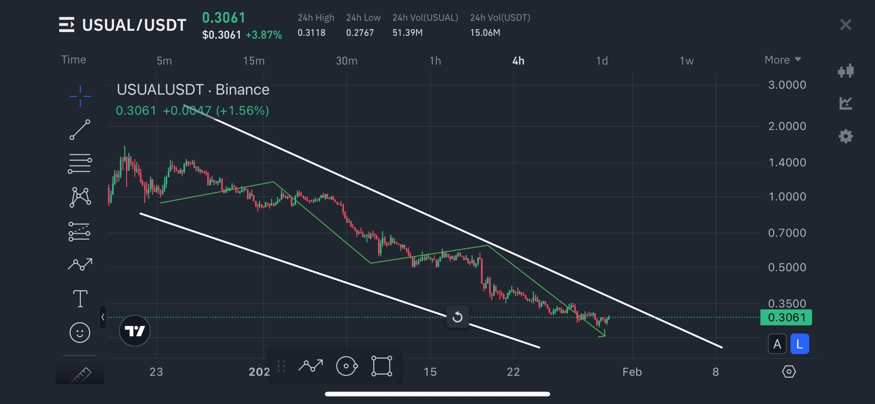This screenshot has width=875, height=404.
Task: Click the 0.5000 price level on the scale
Action: (787, 267)
